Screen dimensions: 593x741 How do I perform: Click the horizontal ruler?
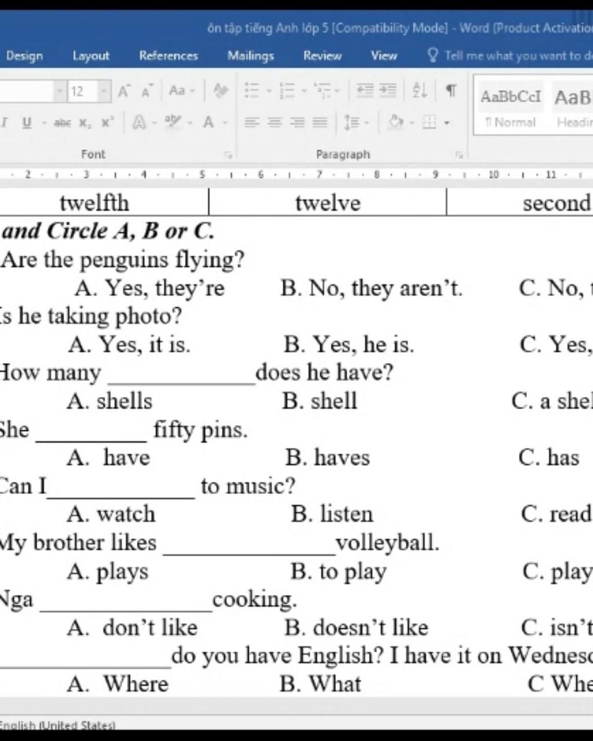(296, 174)
